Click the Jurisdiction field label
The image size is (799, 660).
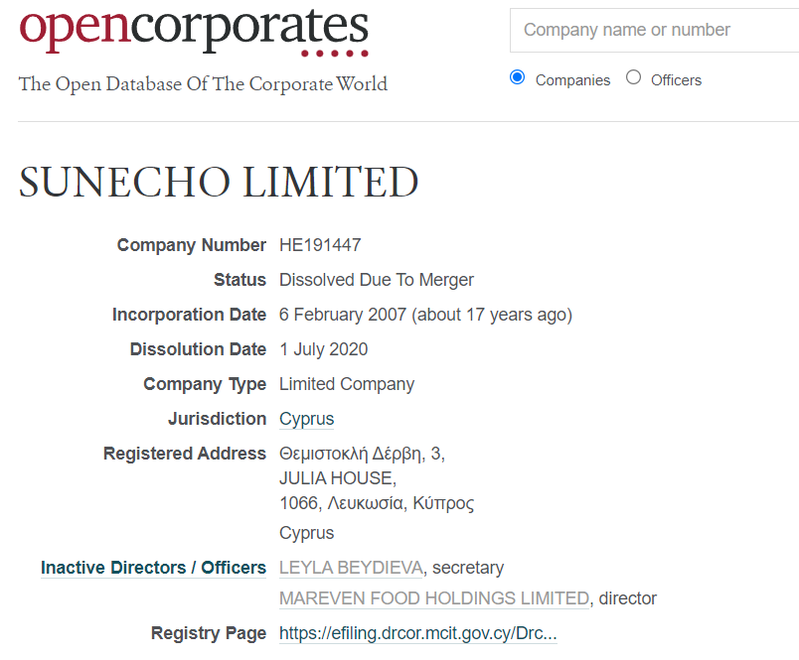tap(217, 419)
